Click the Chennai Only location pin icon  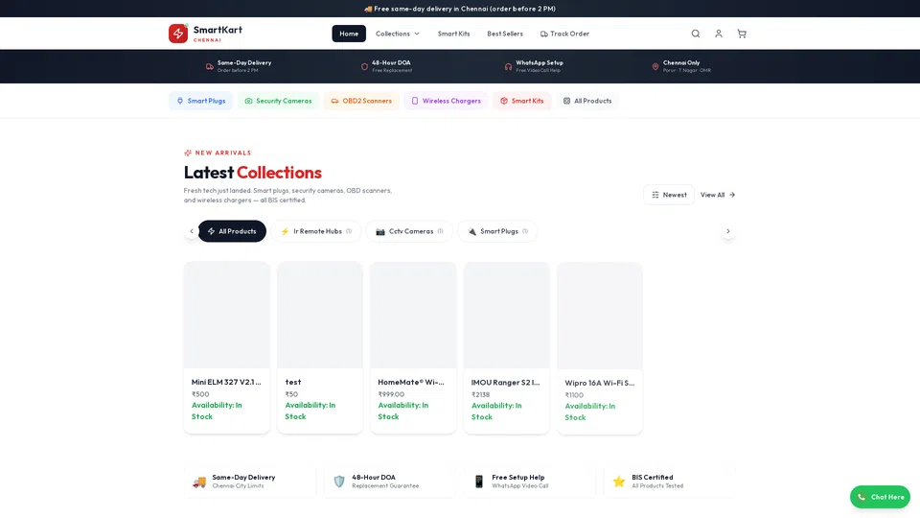pos(655,66)
